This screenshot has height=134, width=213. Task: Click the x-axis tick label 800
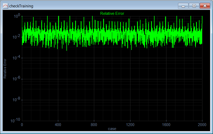[x=94, y=125]
